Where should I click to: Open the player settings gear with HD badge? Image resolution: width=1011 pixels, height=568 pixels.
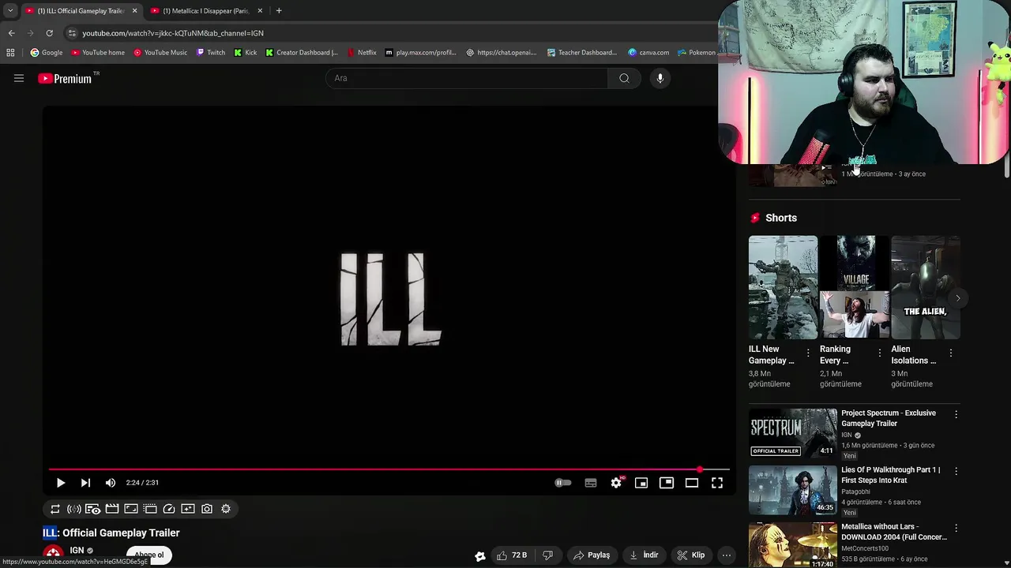[x=616, y=483]
